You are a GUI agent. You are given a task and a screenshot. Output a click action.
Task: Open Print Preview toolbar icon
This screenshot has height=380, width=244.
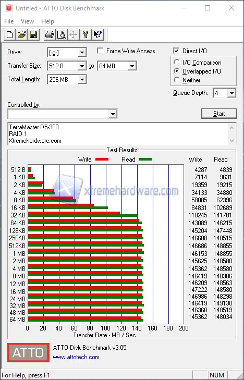(x=62, y=35)
